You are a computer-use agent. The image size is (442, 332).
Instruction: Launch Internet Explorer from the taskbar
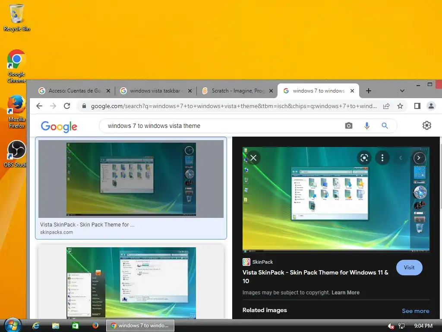tap(35, 326)
